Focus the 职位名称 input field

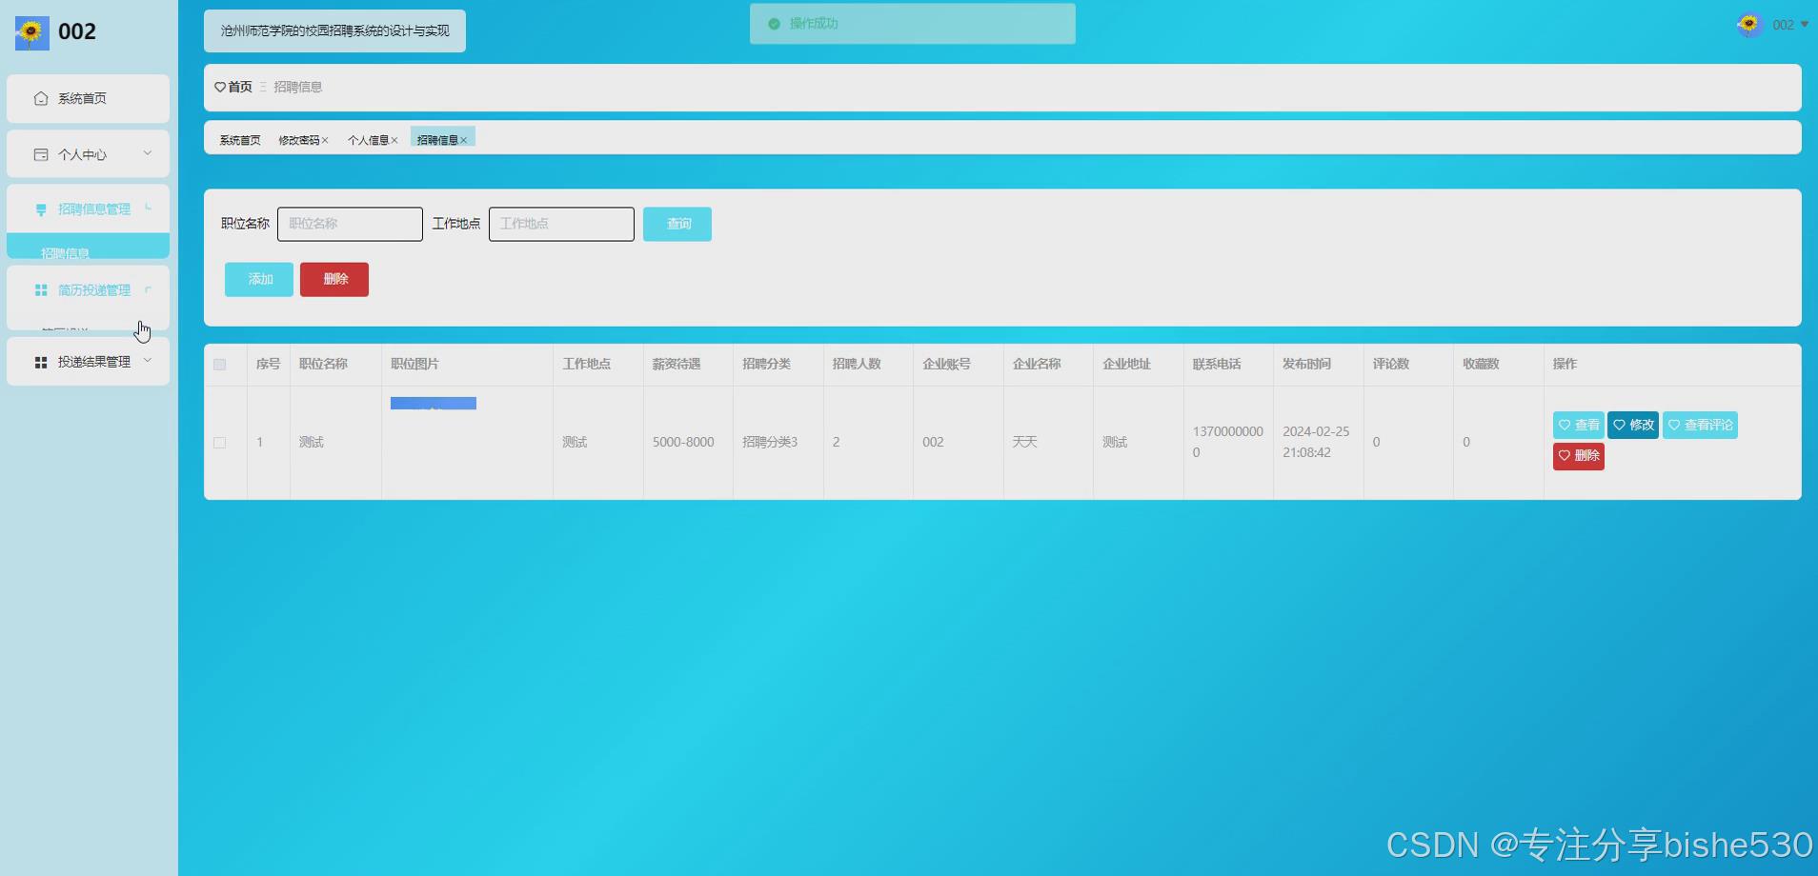[350, 224]
